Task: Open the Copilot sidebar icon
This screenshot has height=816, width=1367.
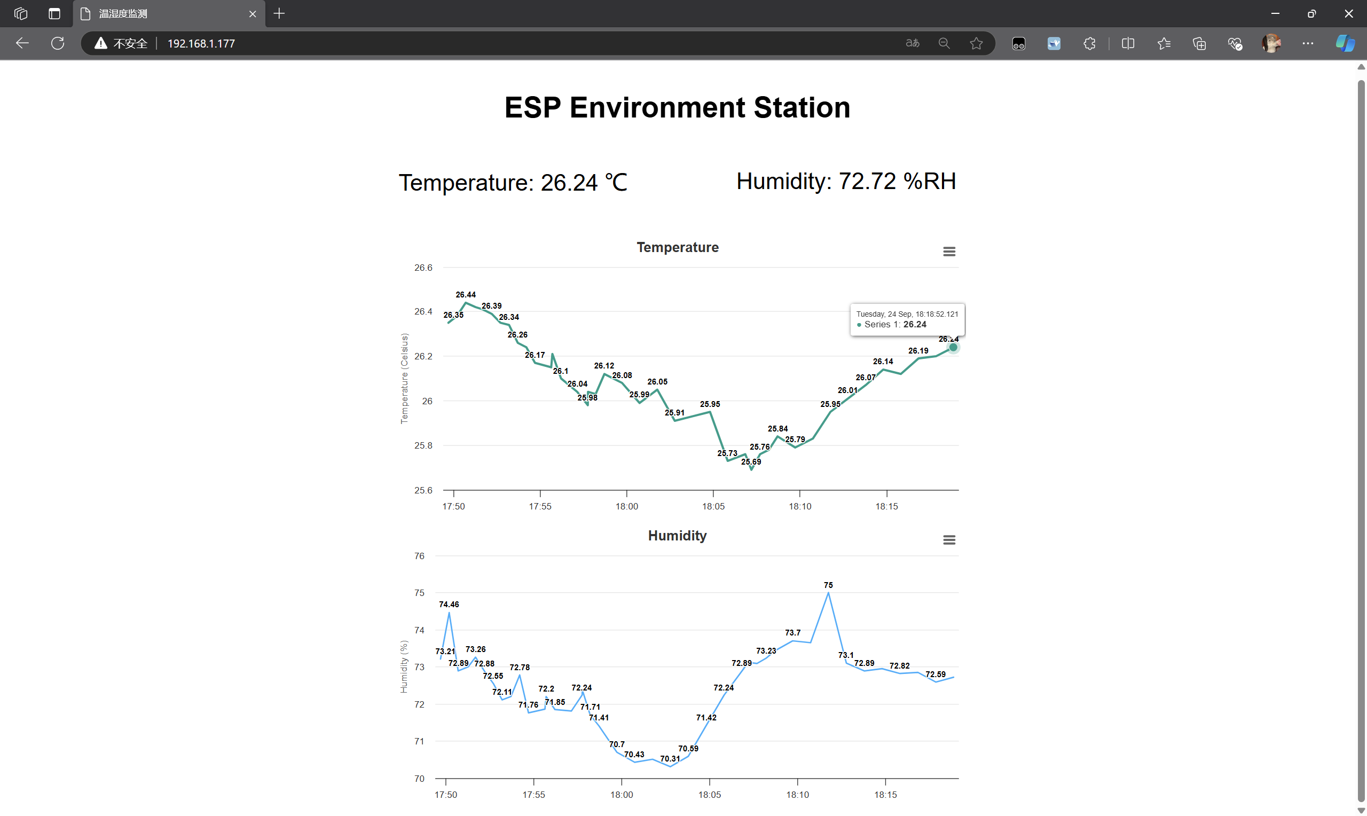Action: tap(1345, 43)
